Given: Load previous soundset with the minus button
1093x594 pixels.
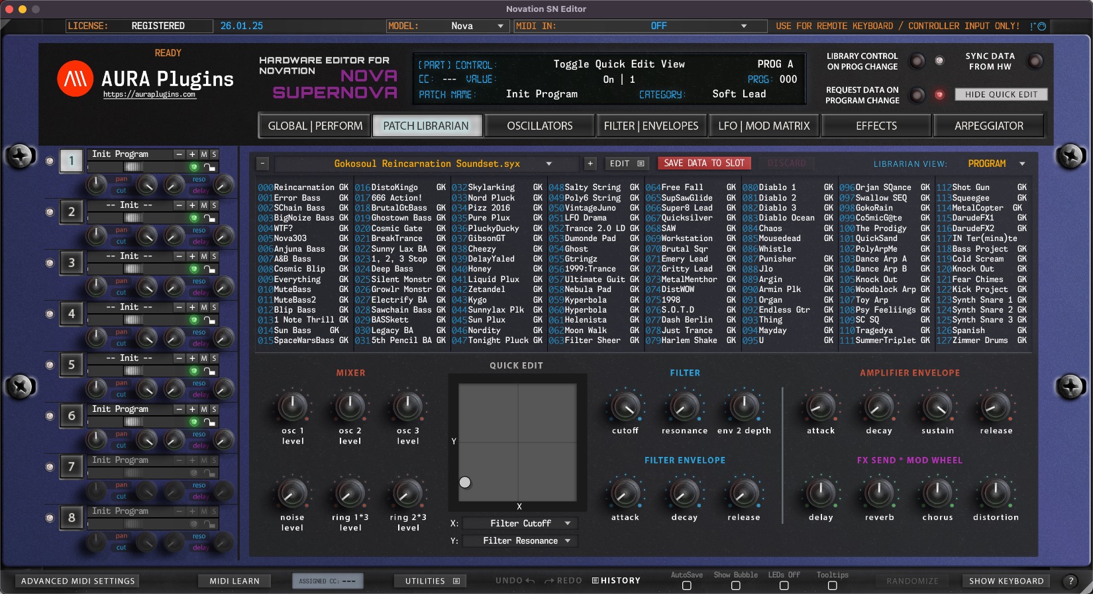Looking at the screenshot, I should (x=263, y=164).
